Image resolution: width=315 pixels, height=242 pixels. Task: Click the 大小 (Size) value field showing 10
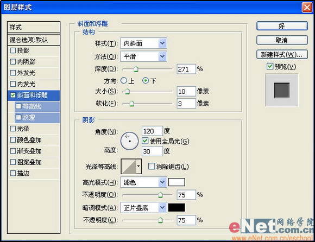click(186, 92)
